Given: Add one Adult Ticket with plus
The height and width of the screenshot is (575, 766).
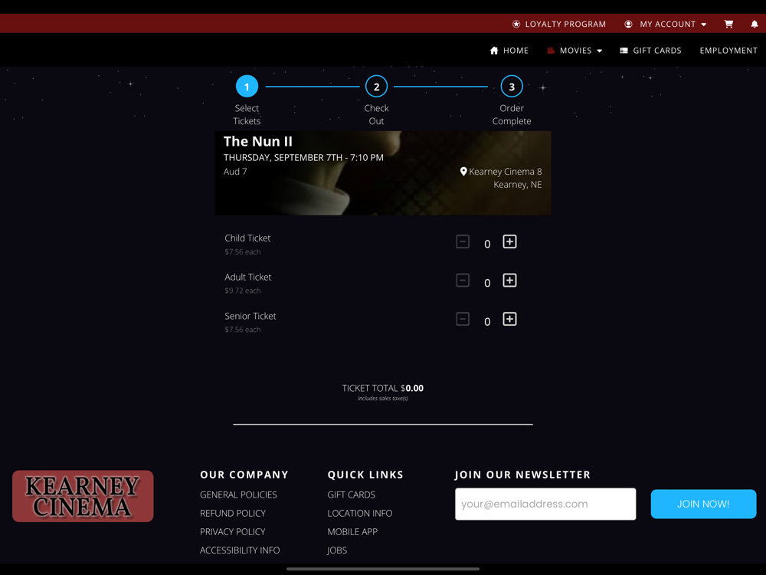Looking at the screenshot, I should (509, 280).
